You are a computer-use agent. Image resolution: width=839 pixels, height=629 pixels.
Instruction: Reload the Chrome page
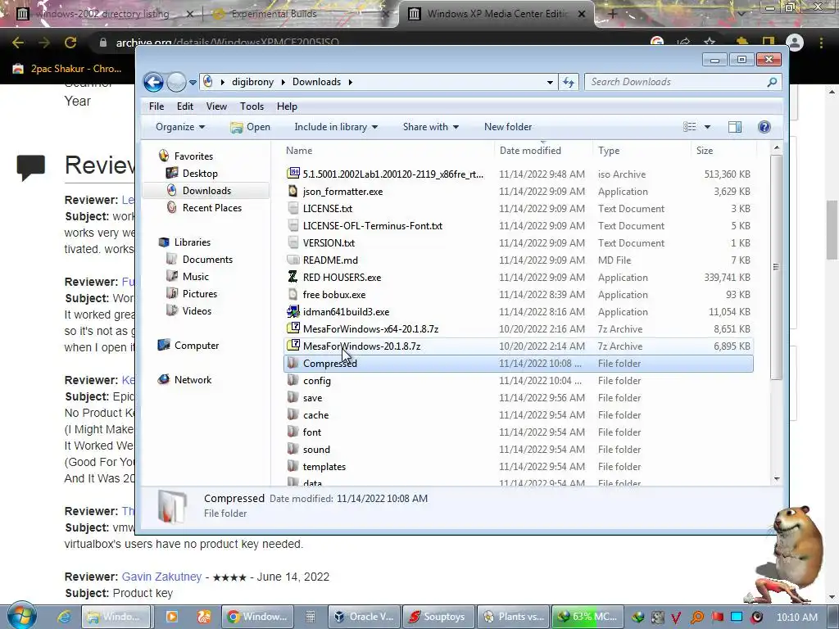pyautogui.click(x=70, y=43)
